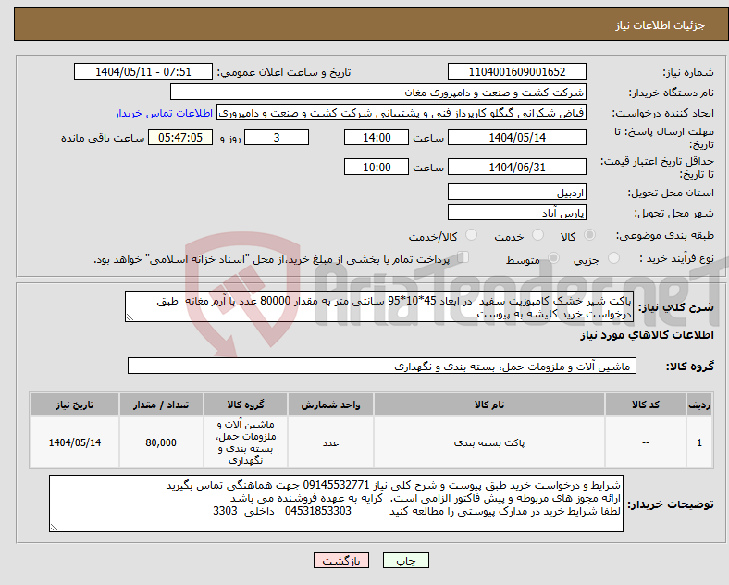Viewport: 729px width, 585px height.
Task: Select the کالا/خدمت radio button
Action: click(x=471, y=235)
